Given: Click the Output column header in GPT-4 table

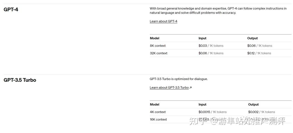Looking at the screenshot, I should [253, 38].
